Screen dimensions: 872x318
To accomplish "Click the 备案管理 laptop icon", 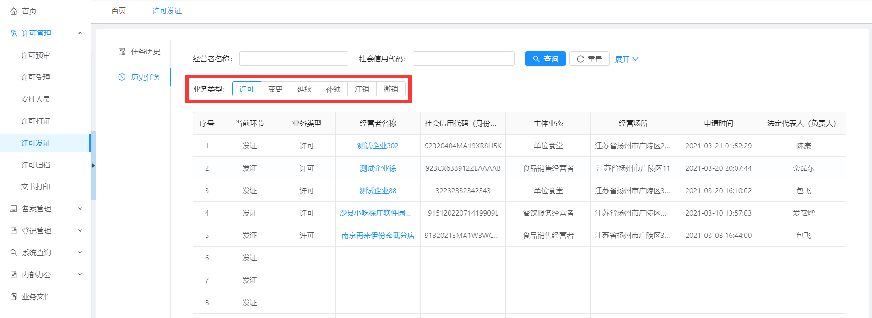I will (14, 209).
